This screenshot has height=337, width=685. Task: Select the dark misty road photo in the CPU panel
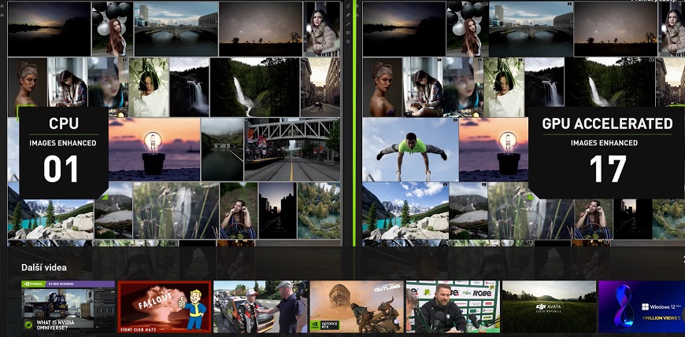pyautogui.click(x=222, y=149)
